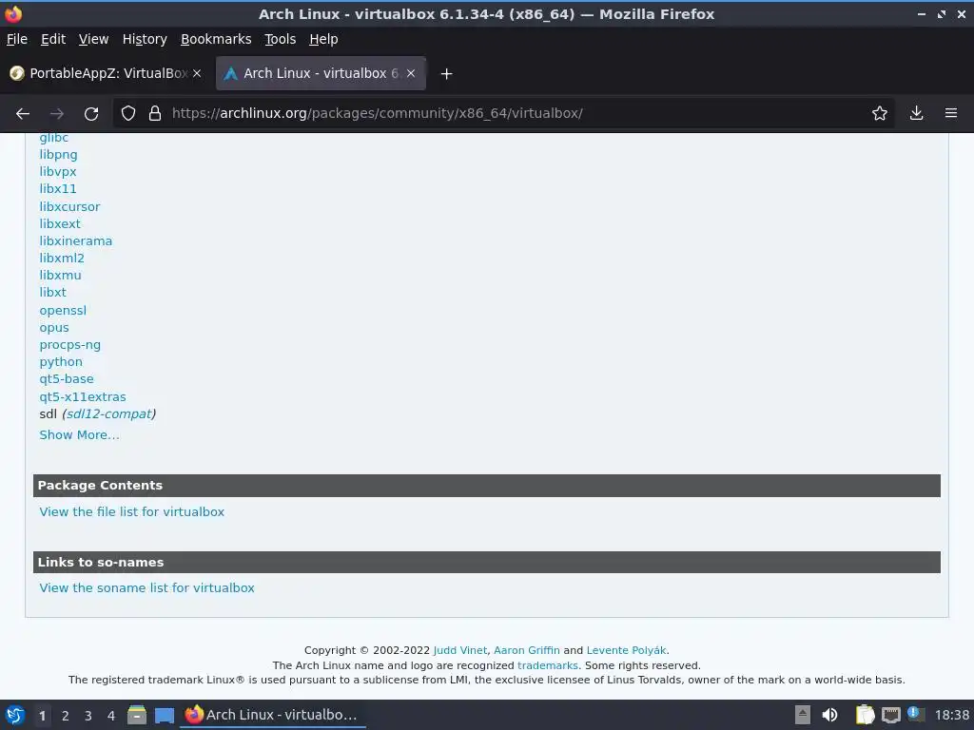Open the libx11 package link

(58, 189)
